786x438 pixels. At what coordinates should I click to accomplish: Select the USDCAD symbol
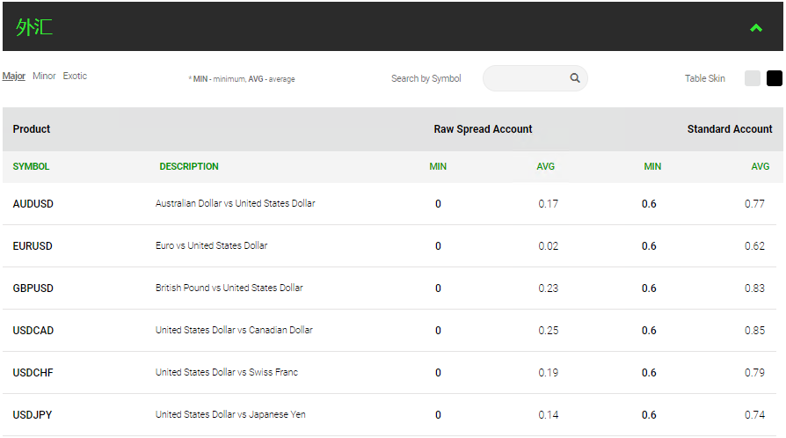click(33, 330)
